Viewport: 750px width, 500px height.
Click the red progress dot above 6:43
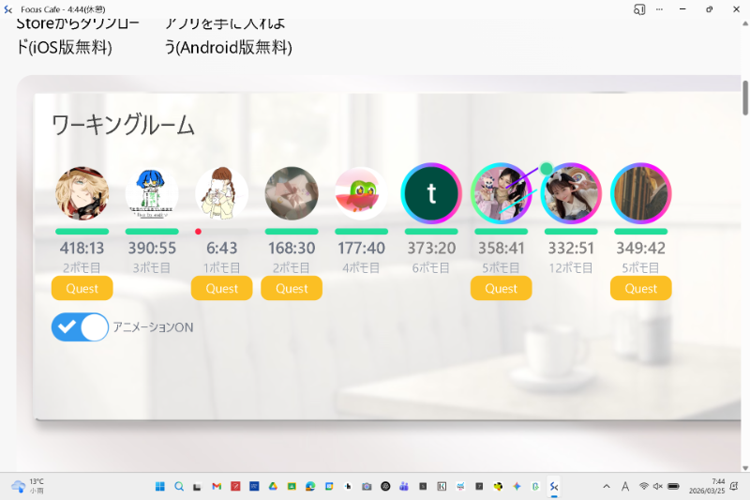pyautogui.click(x=198, y=232)
